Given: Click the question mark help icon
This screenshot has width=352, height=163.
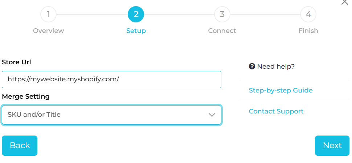Looking at the screenshot, I should [252, 67].
